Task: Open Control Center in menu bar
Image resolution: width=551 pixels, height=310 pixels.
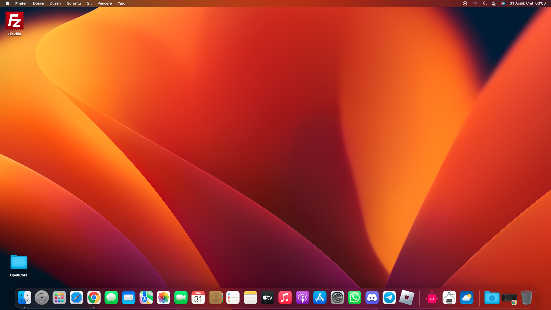Action: 494,3
